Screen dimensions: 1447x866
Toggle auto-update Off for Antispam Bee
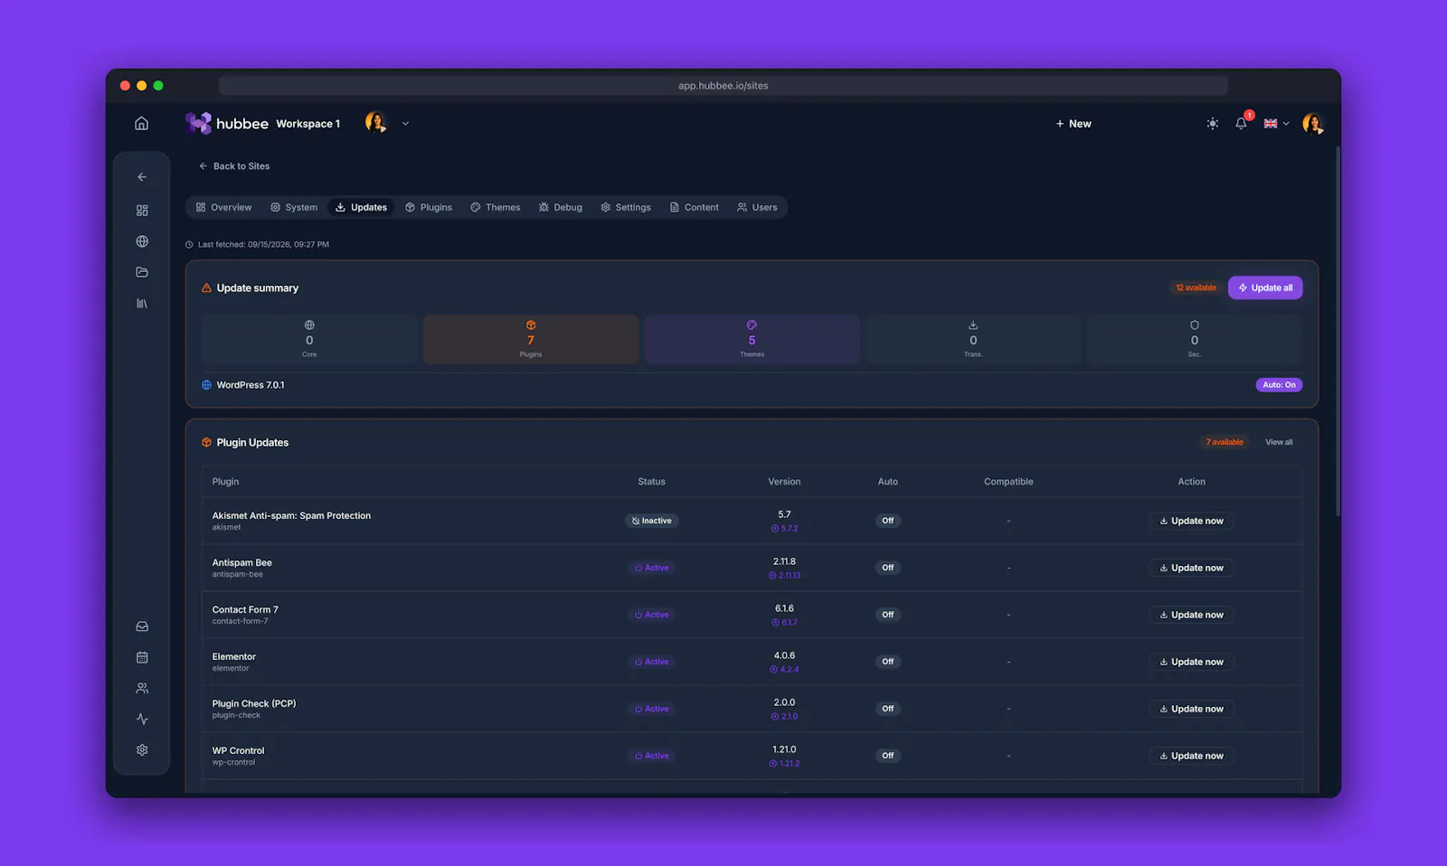888,568
